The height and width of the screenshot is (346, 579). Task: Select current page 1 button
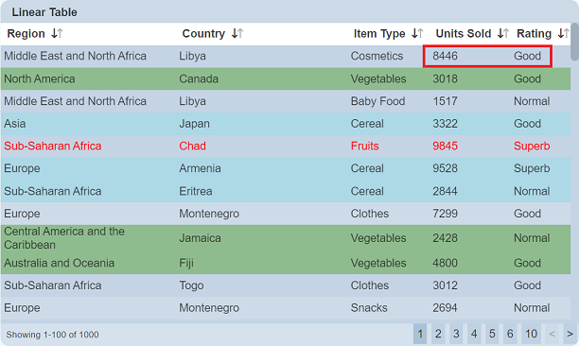point(420,334)
